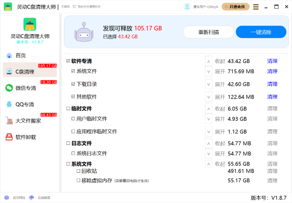
Task: Click the 软件卸载 uninstall icon
Action: [x=9, y=137]
